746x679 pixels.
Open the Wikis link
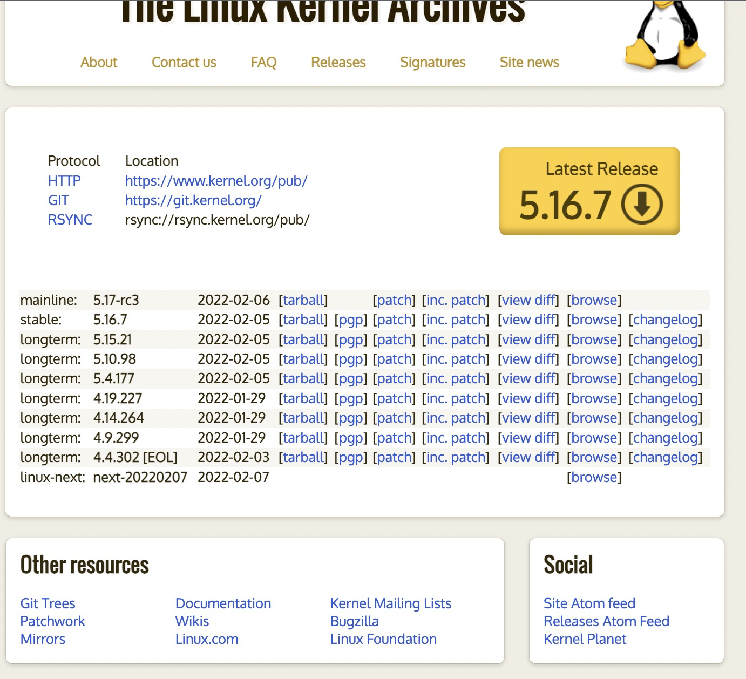(x=192, y=621)
